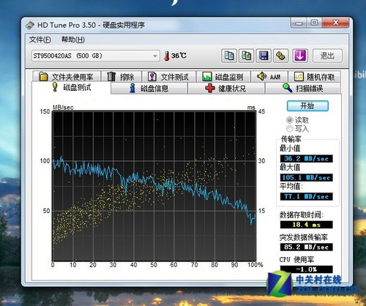Open the AAM speaker tab
366x306 pixels.
pyautogui.click(x=269, y=77)
